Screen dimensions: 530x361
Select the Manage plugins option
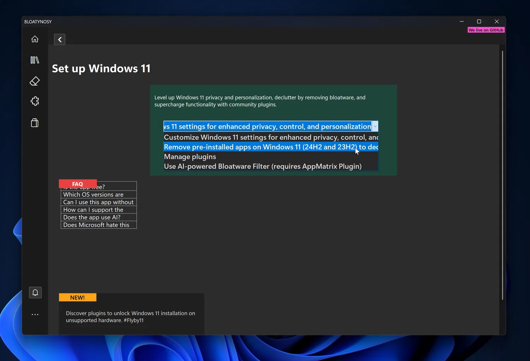[x=271, y=157]
